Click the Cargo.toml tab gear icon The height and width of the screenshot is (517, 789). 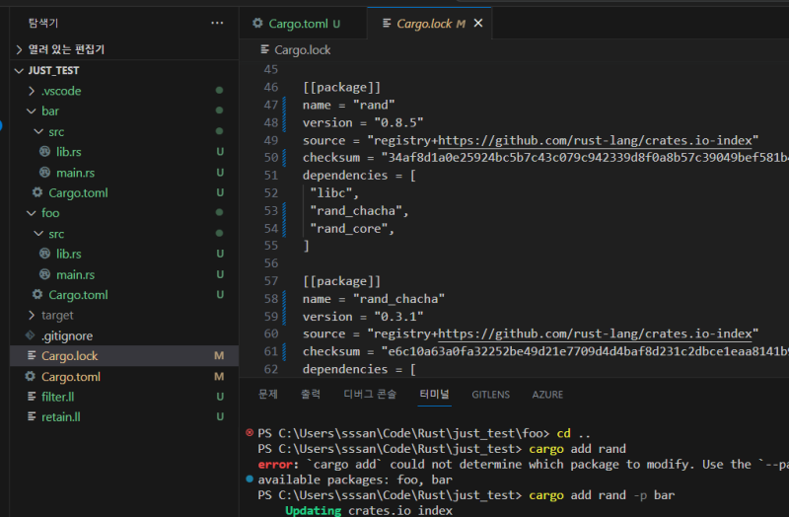click(257, 24)
